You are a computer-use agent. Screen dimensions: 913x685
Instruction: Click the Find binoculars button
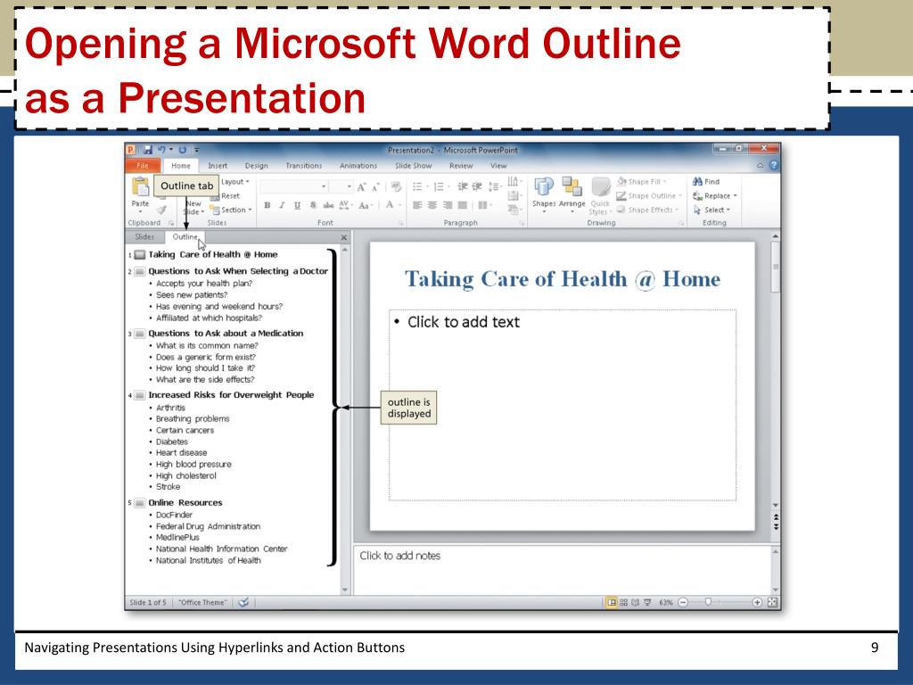[706, 182]
